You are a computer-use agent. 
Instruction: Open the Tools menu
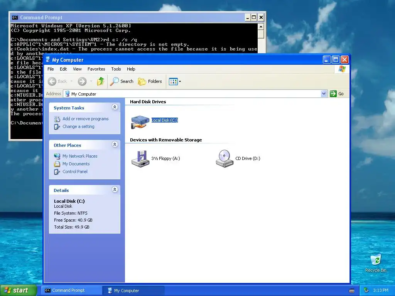116,69
